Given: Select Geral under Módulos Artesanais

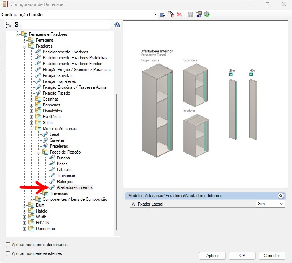Looking at the screenshot, I should click(x=54, y=134).
